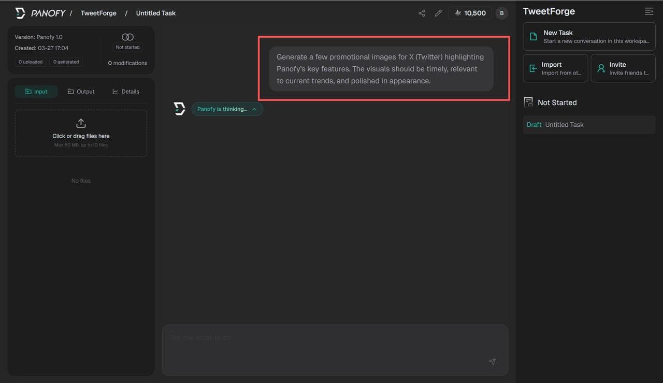Click the Import button

click(x=555, y=68)
